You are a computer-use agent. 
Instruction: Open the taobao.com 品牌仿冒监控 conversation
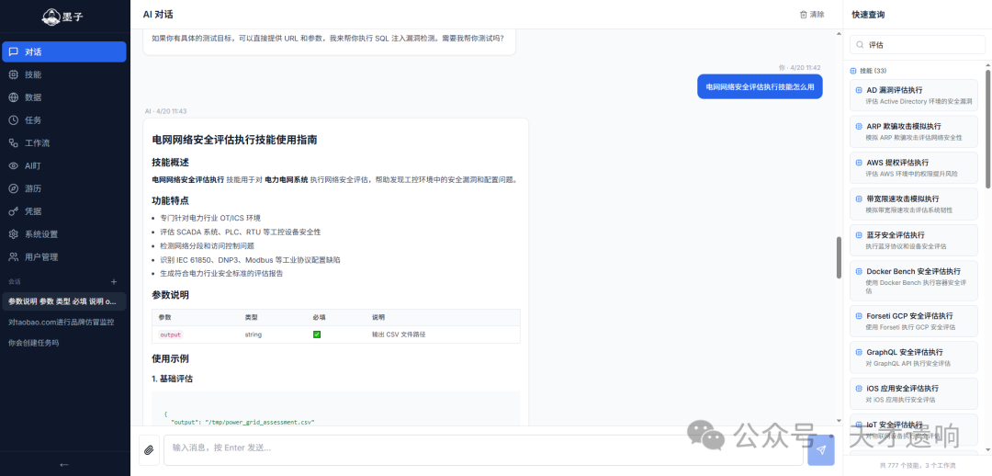click(62, 323)
